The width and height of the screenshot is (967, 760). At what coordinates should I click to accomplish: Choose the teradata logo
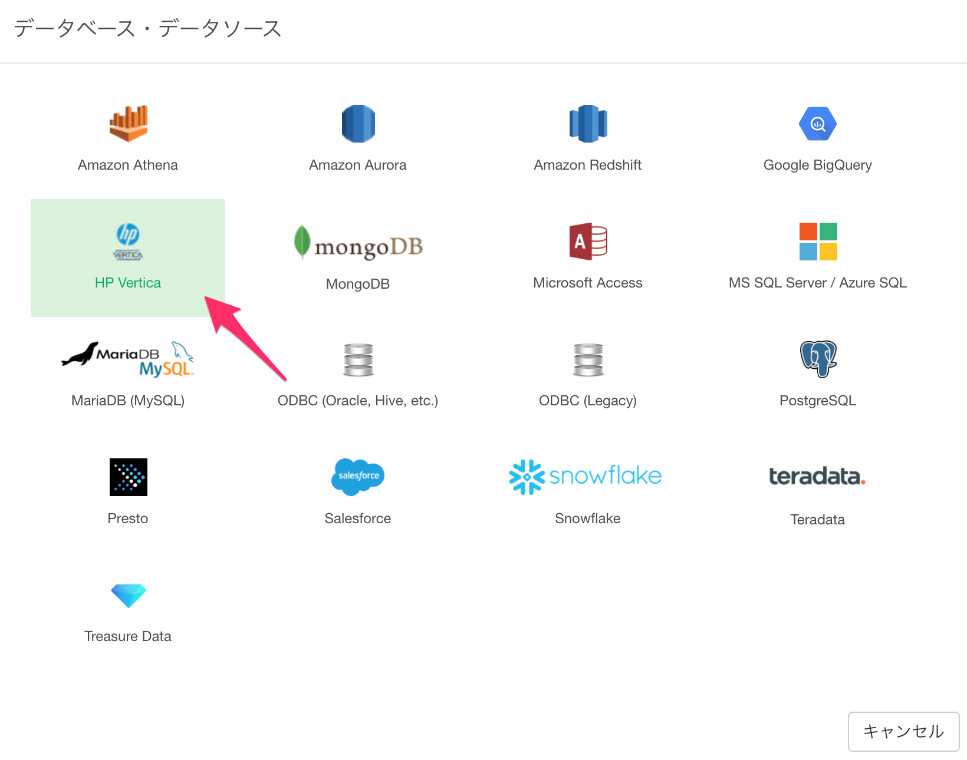point(817,476)
